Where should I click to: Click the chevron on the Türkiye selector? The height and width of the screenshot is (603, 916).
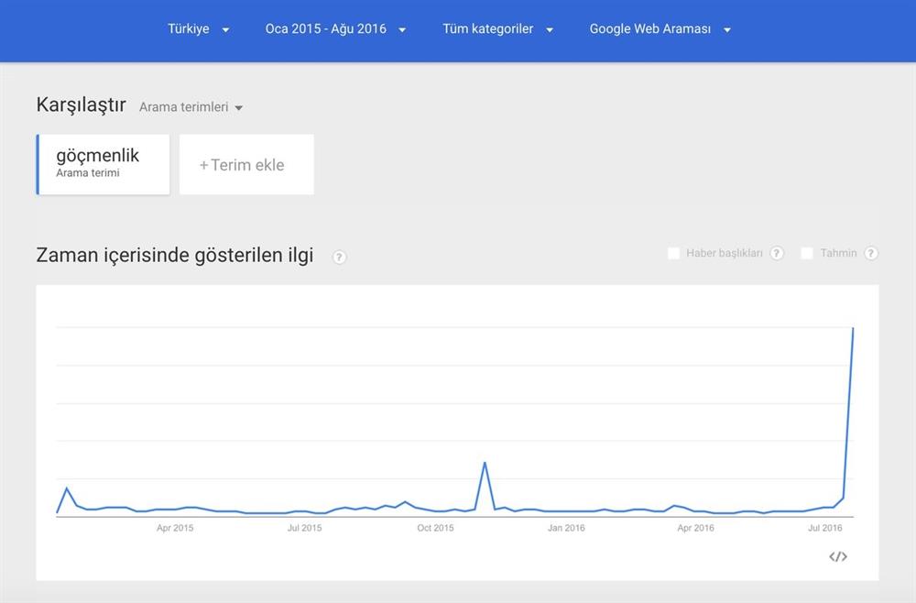click(225, 28)
